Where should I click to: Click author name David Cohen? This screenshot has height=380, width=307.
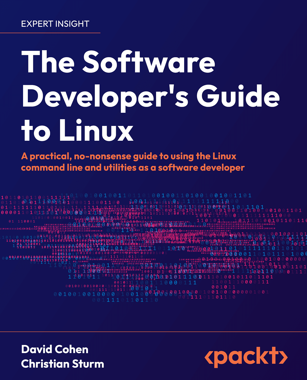[x=54, y=349]
